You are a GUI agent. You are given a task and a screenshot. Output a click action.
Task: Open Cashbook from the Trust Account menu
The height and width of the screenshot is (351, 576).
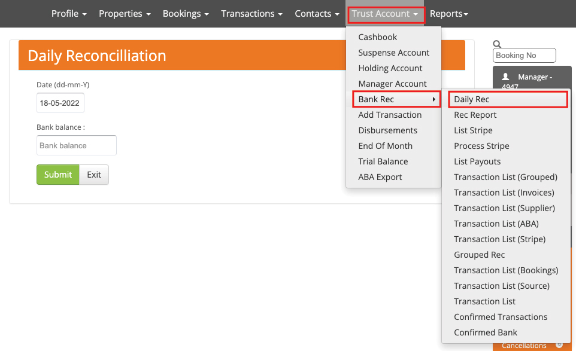click(x=377, y=37)
